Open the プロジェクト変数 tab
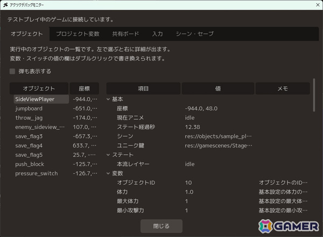 tap(78, 34)
